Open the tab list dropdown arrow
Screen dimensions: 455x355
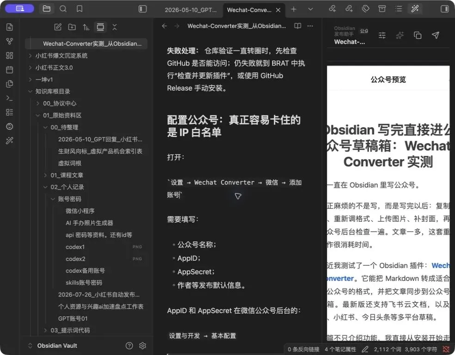310,9
